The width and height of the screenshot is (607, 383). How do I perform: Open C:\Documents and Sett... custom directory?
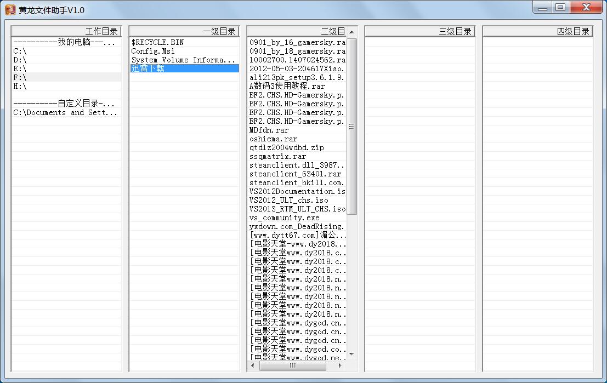pos(66,112)
